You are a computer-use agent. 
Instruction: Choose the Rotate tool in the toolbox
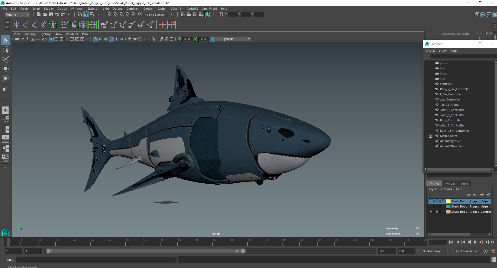pyautogui.click(x=6, y=78)
